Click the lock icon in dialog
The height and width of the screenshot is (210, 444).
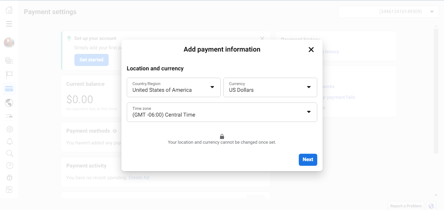[222, 136]
